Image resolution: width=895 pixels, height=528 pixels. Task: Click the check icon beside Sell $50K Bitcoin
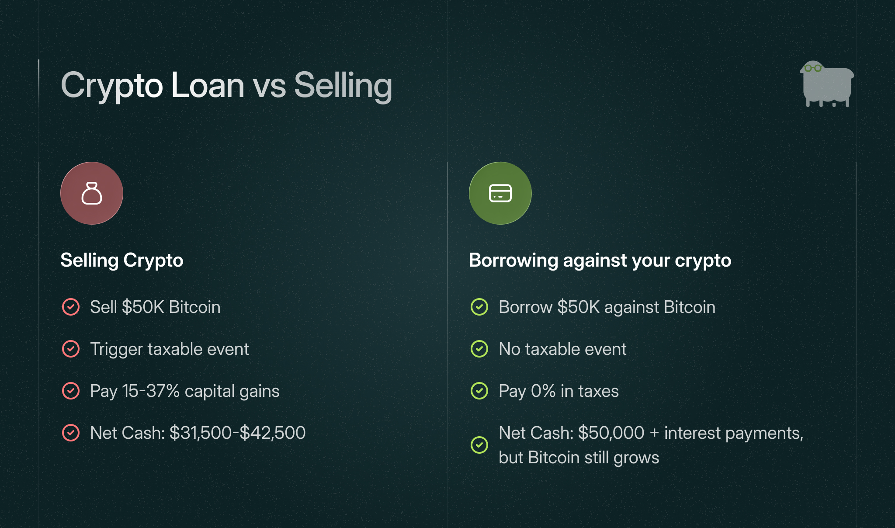coord(71,307)
